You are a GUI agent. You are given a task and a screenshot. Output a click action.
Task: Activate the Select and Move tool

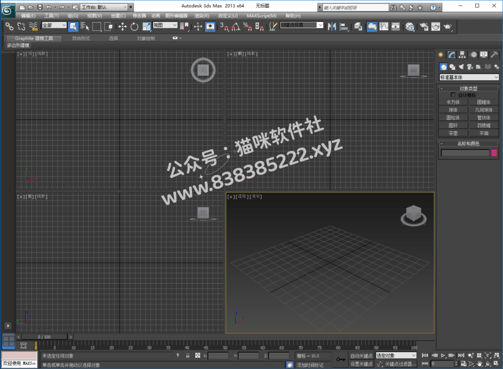pos(122,27)
